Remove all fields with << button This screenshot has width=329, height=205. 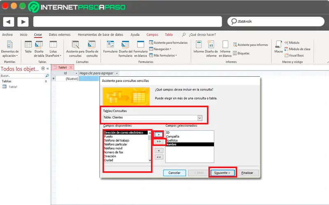(x=159, y=157)
